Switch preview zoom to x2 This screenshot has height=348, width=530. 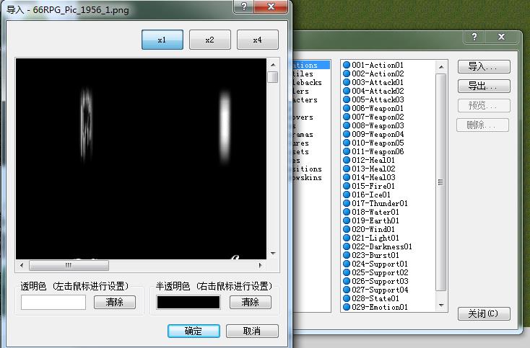point(210,40)
